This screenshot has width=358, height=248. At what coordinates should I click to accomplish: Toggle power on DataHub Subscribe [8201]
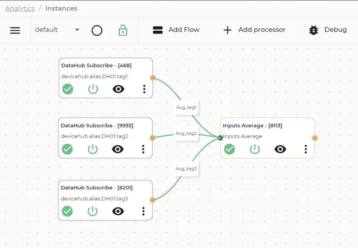click(93, 211)
